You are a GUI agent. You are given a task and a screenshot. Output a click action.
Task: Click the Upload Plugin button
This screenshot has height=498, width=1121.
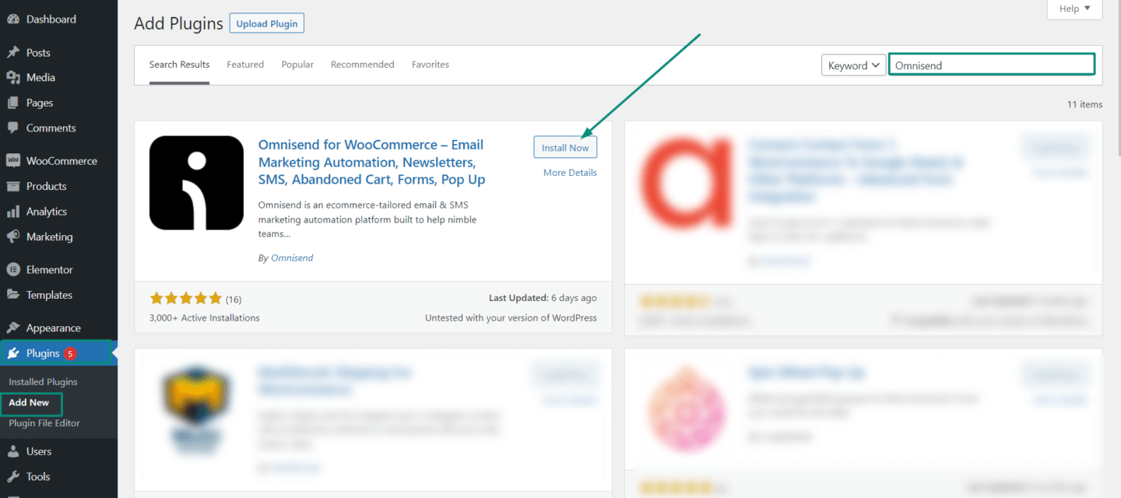pos(267,23)
